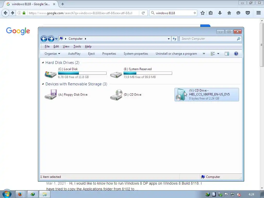Click the HB1_CCS_X86FRE_EN-US_DV5 label
264x198 pixels.
[209, 94]
